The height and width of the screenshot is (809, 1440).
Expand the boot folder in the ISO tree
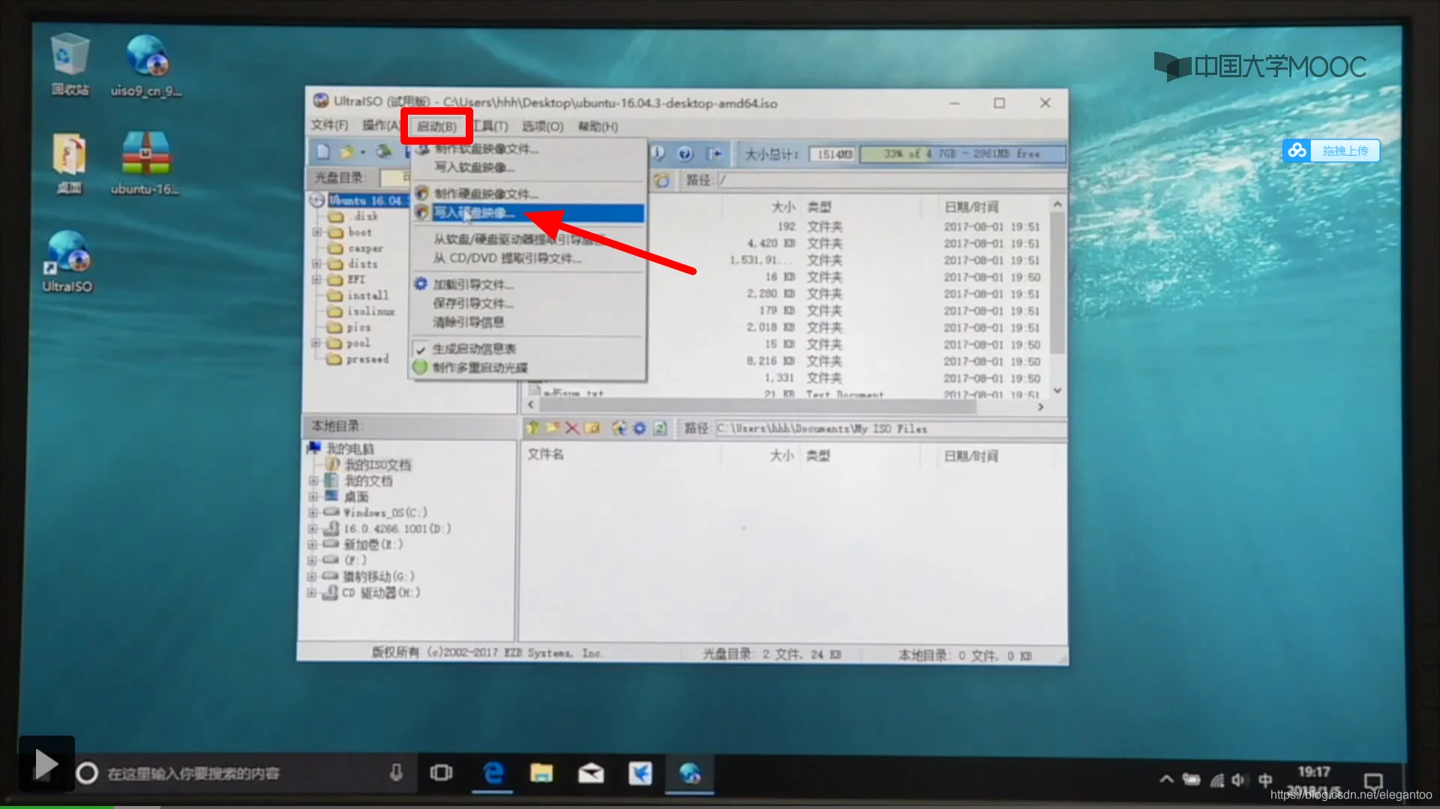coord(318,232)
